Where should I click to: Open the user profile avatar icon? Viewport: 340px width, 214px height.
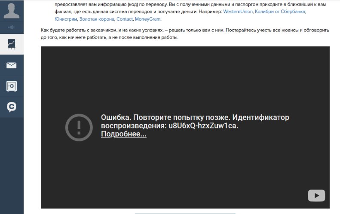(x=12, y=11)
